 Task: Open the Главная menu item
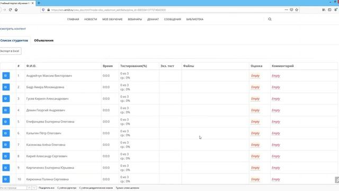tap(73, 19)
